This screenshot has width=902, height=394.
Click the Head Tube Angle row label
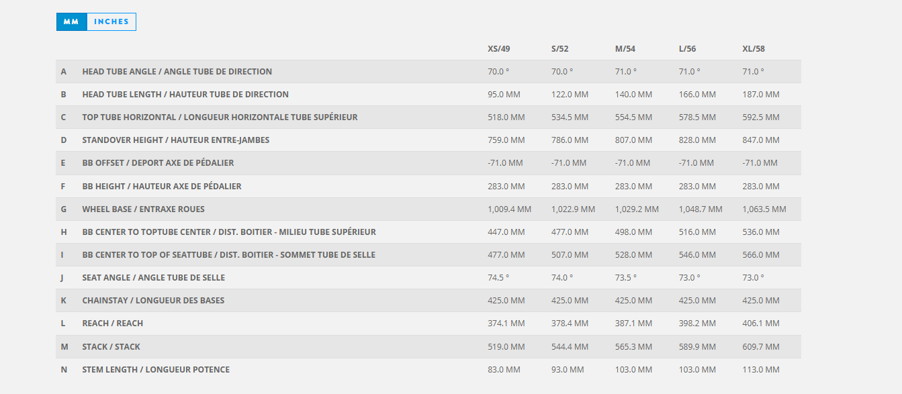click(177, 72)
